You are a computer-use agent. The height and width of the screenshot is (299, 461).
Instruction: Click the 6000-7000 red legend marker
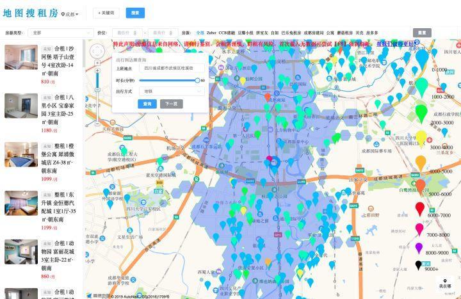coord(420,209)
